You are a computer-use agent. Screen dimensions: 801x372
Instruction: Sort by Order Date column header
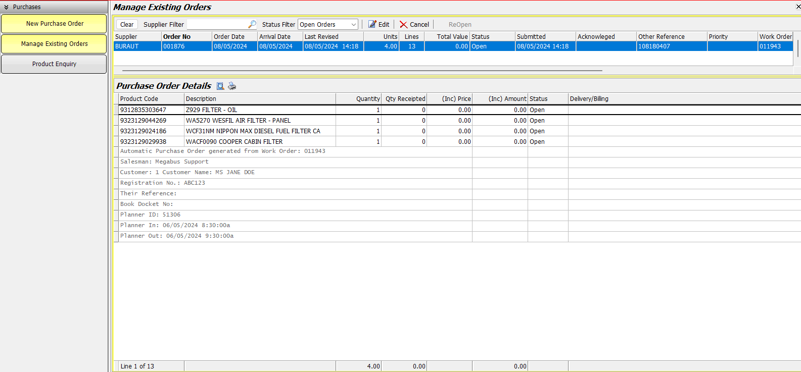pyautogui.click(x=234, y=36)
